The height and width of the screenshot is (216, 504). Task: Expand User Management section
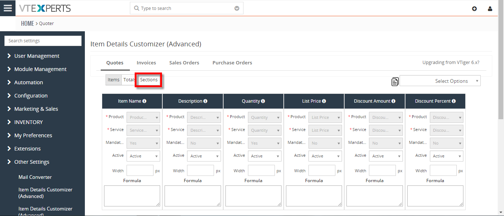(37, 56)
